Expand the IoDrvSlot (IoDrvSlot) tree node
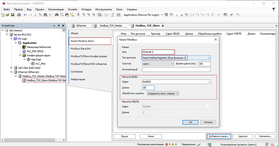 tap(11, 68)
